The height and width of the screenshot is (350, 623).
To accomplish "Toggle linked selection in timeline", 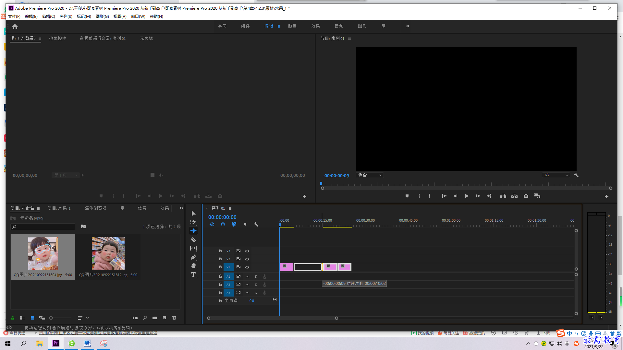I will pyautogui.click(x=234, y=224).
